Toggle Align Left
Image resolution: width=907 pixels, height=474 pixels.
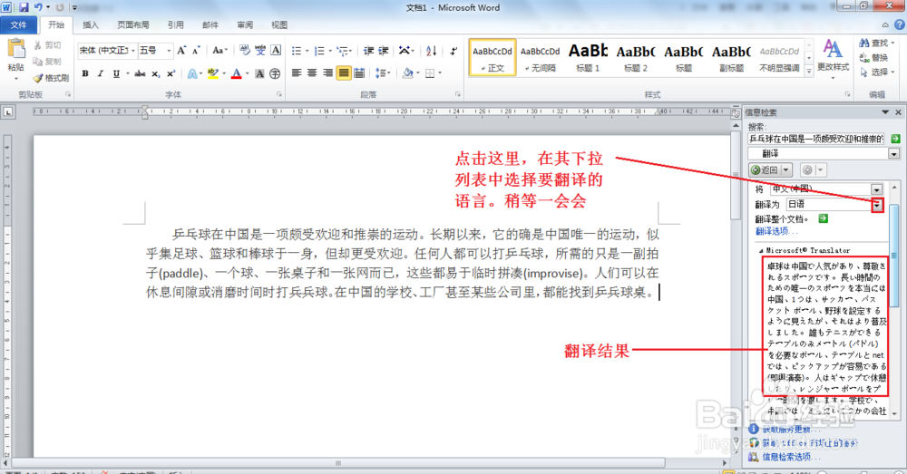(x=297, y=73)
